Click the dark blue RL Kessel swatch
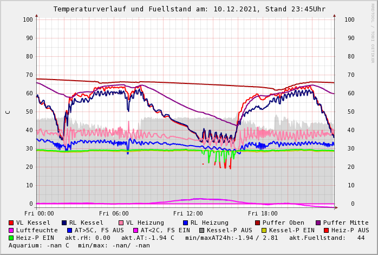 (64, 223)
